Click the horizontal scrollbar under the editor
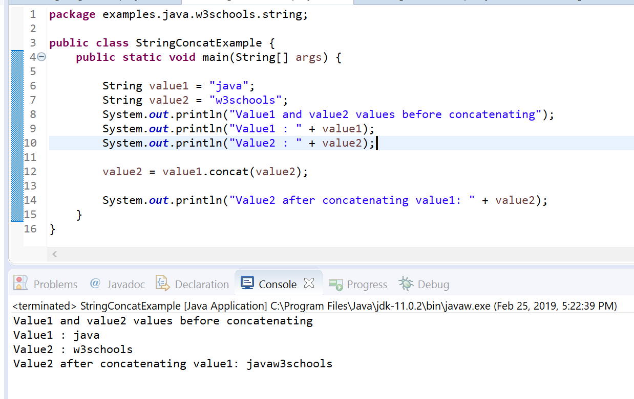Screen dimensions: 634x399 pos(307,254)
